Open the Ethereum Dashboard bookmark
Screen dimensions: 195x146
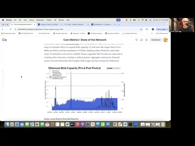click(x=112, y=33)
